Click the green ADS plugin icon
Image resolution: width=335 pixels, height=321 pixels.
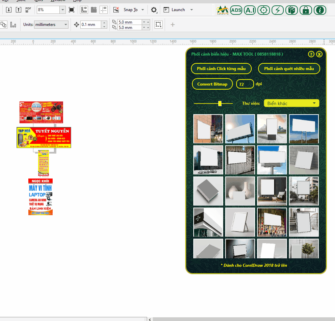point(236,10)
